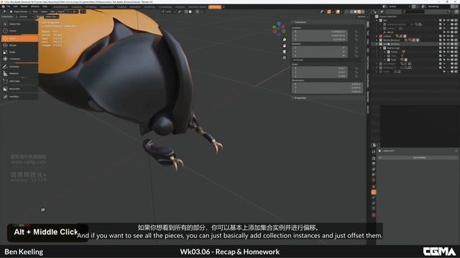
Task: Toggle eye visibility for Beetle_Blockout collection
Action: tap(448, 40)
